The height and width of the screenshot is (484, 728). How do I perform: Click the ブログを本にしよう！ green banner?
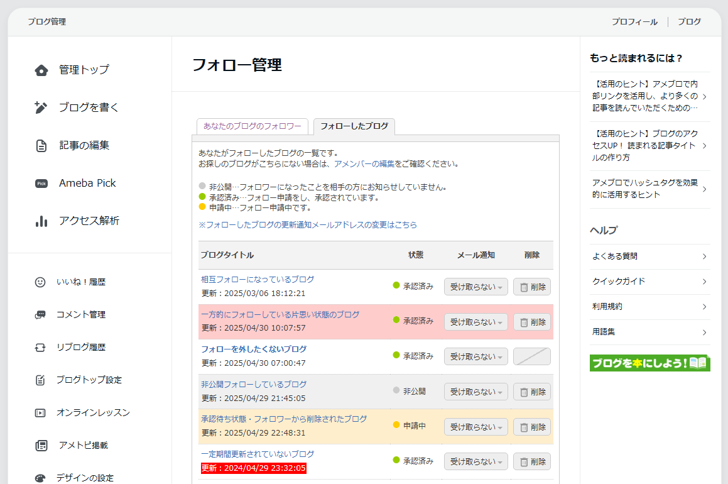[649, 363]
